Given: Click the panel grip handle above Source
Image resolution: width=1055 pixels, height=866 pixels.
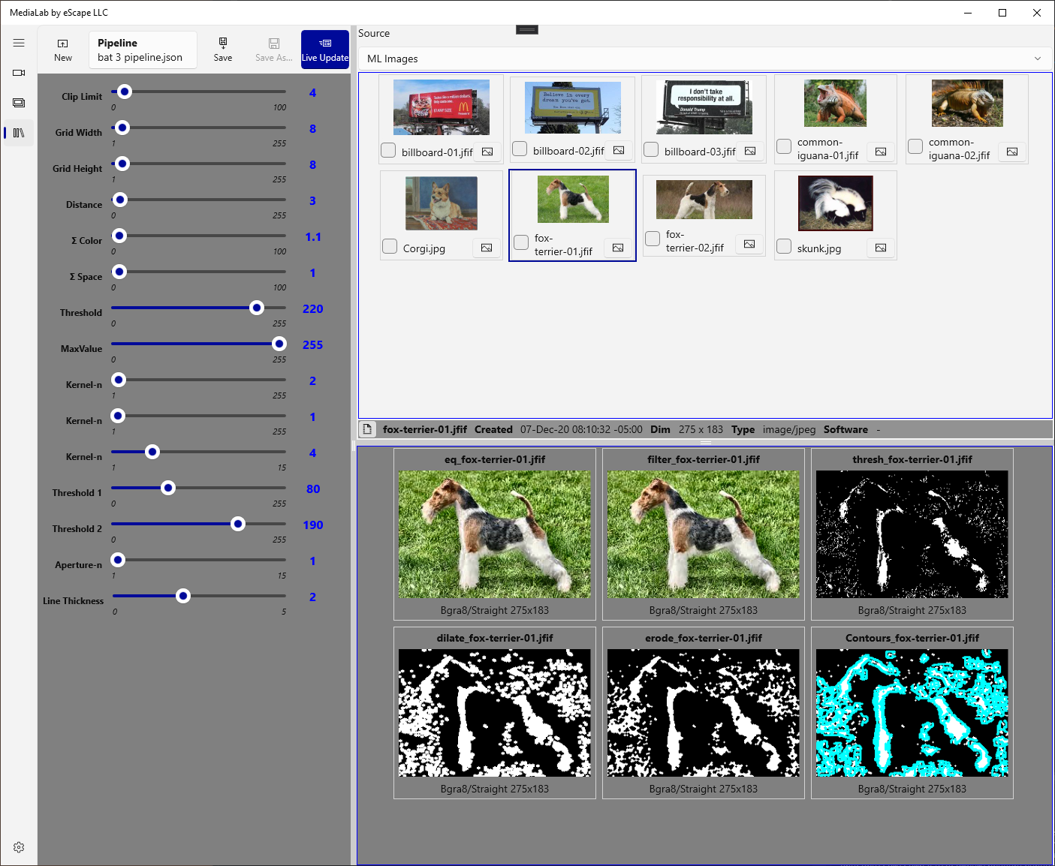Looking at the screenshot, I should pyautogui.click(x=527, y=30).
